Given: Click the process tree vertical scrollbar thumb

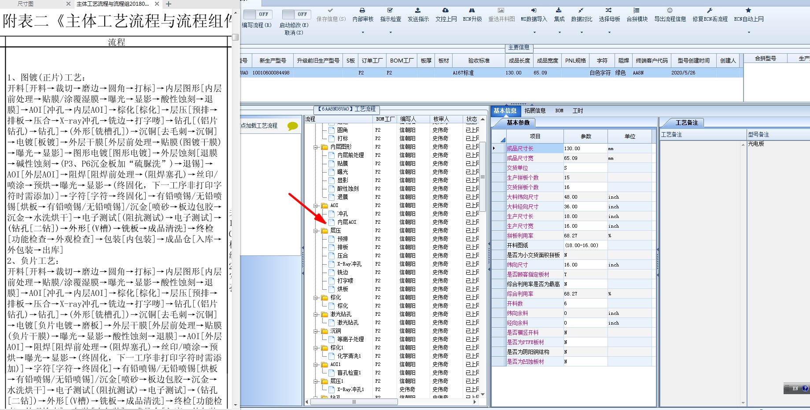Looking at the screenshot, I should click(482, 177).
